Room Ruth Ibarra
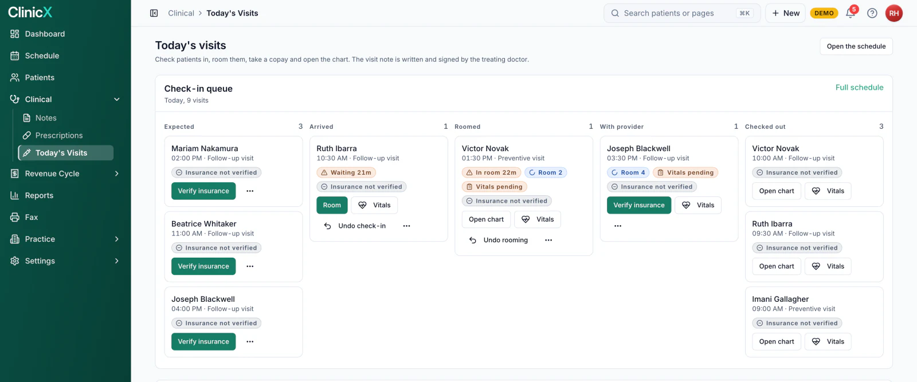917x382 pixels. point(332,206)
